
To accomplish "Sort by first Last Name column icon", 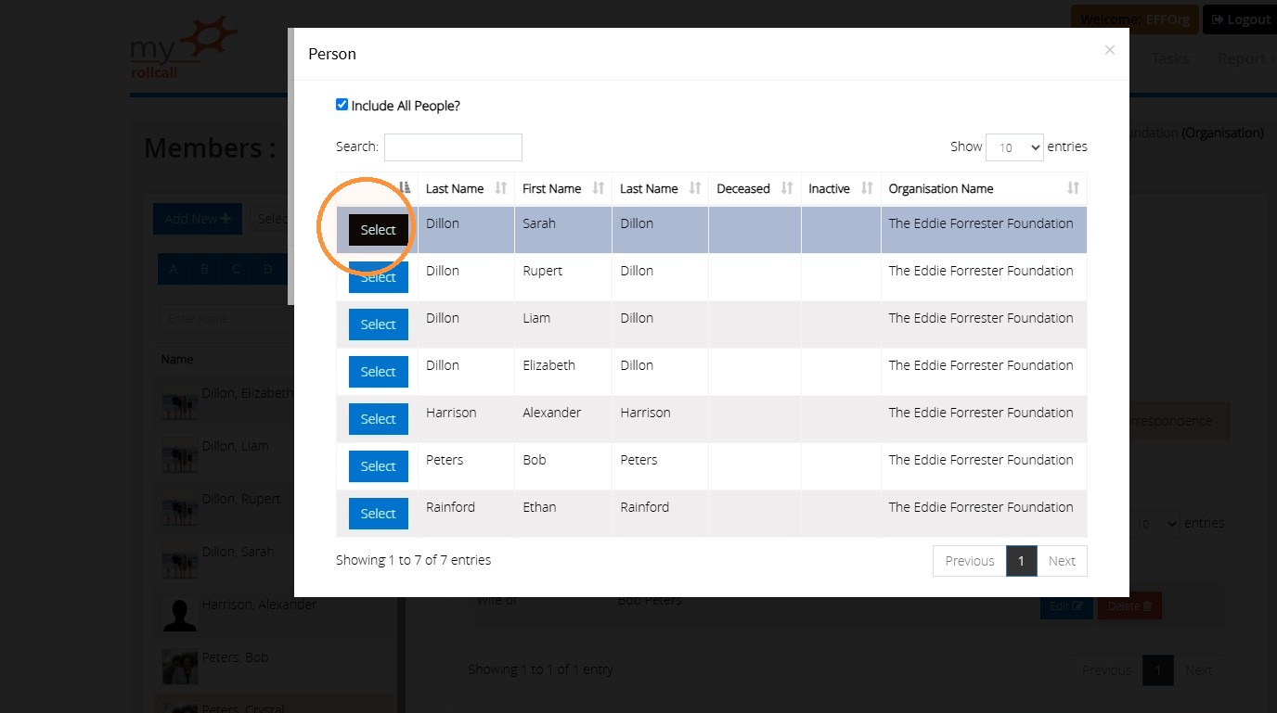I will point(501,188).
